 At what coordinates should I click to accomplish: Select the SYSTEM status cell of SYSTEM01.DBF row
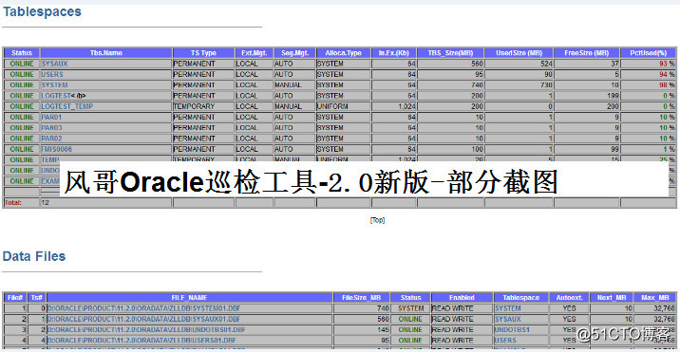410,308
